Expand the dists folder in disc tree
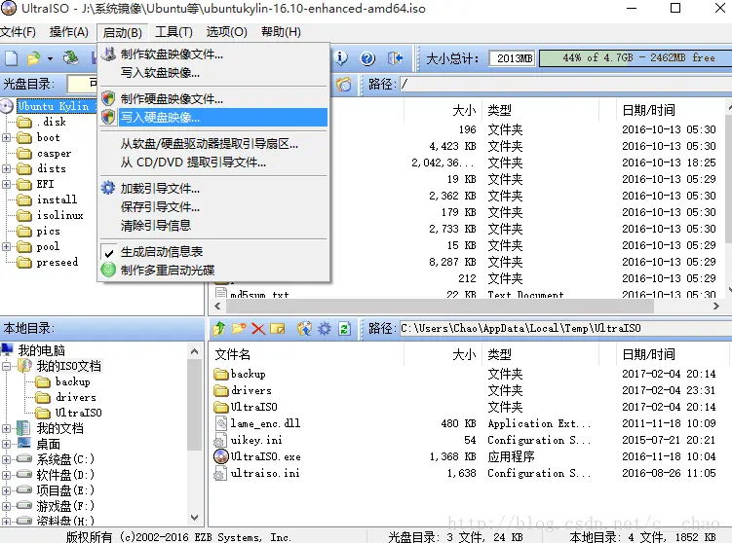The height and width of the screenshot is (543, 732). [6, 168]
